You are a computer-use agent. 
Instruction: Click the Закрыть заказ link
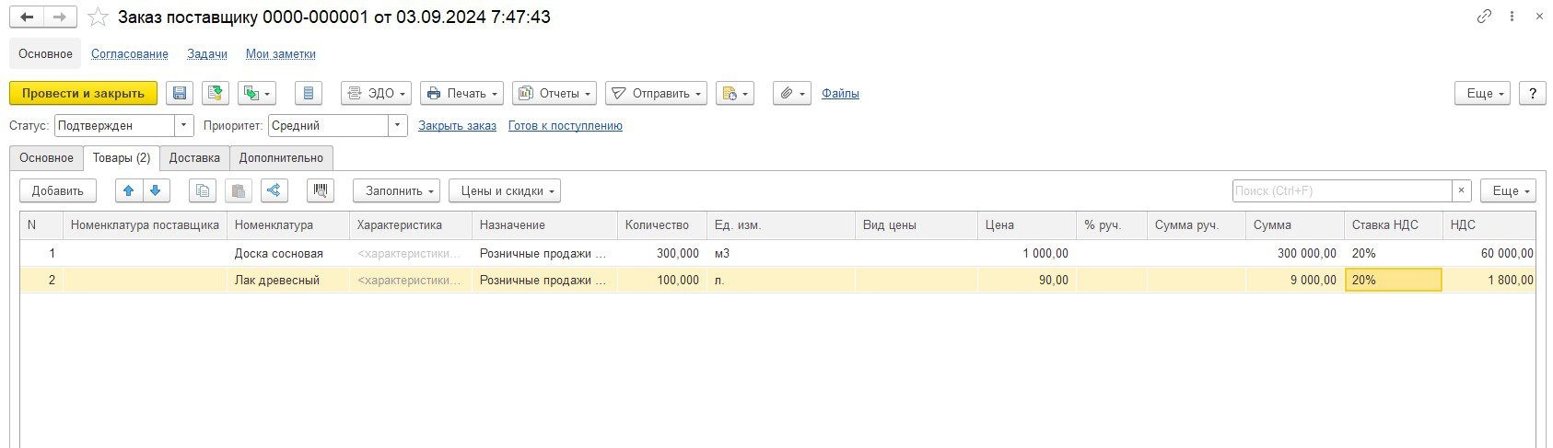click(457, 126)
